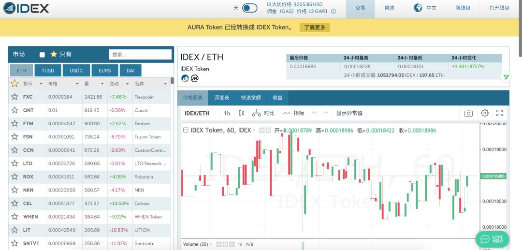Open the Volume indicator format settings
Viewport: 522px width, 250px height.
coord(225,244)
